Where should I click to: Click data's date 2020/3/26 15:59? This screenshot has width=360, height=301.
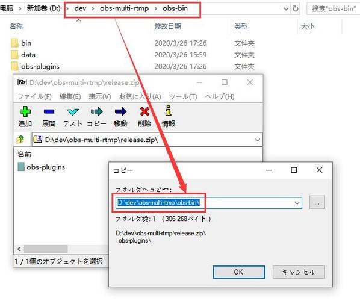181,55
